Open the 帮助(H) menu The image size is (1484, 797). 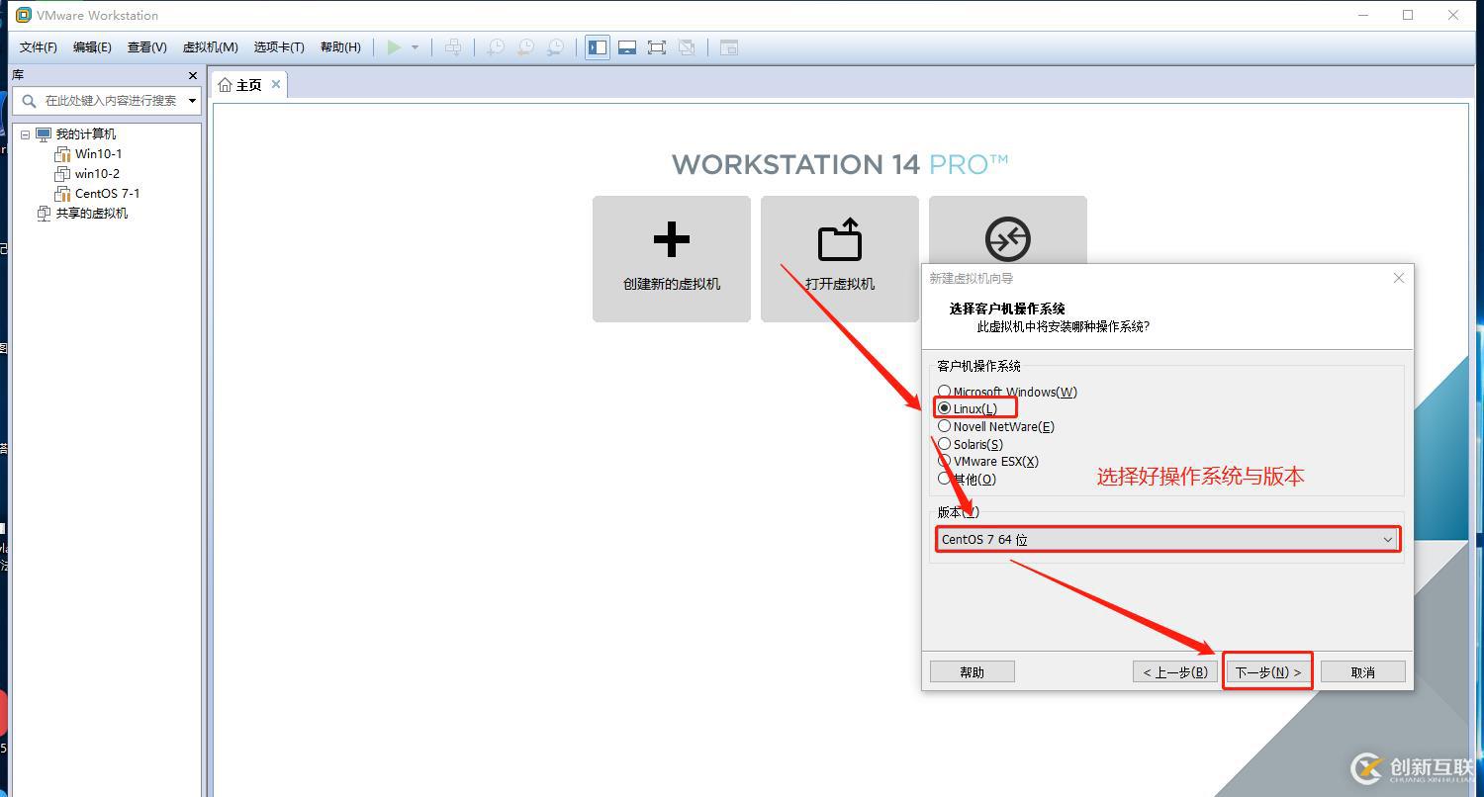pyautogui.click(x=340, y=47)
